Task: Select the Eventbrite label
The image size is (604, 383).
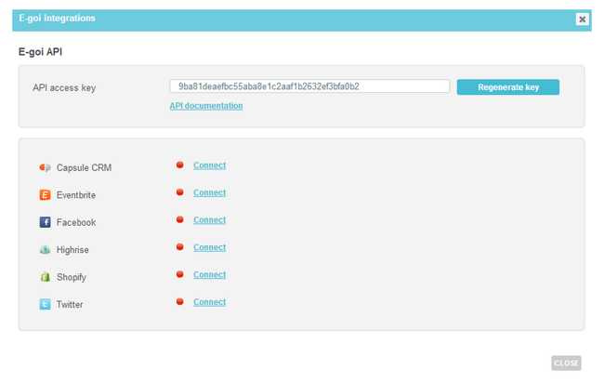Action: click(x=76, y=195)
